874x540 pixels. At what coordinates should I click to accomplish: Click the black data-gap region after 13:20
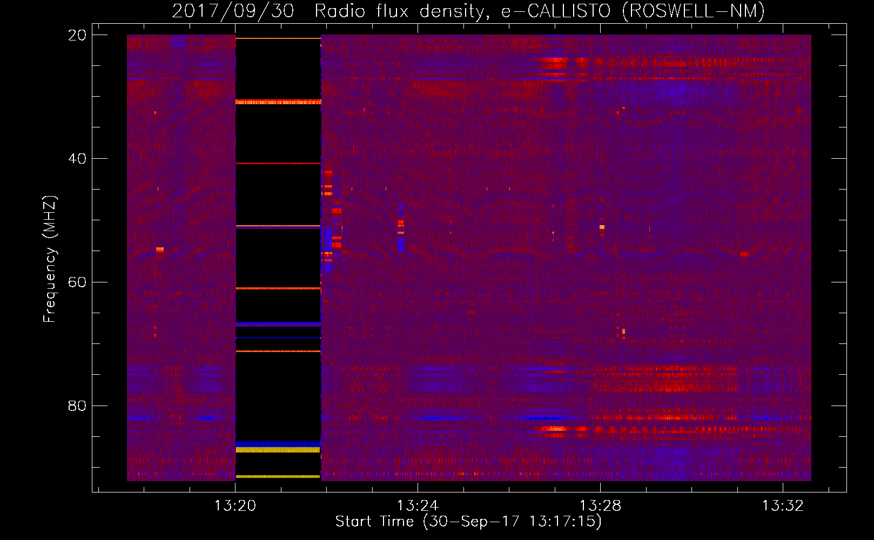coord(278,258)
